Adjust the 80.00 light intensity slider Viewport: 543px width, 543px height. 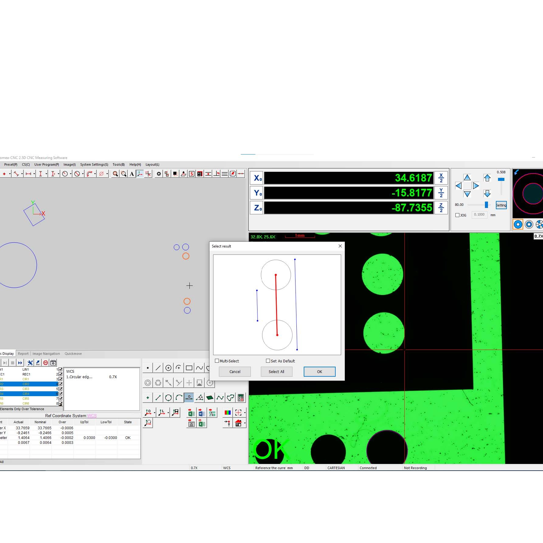(487, 205)
